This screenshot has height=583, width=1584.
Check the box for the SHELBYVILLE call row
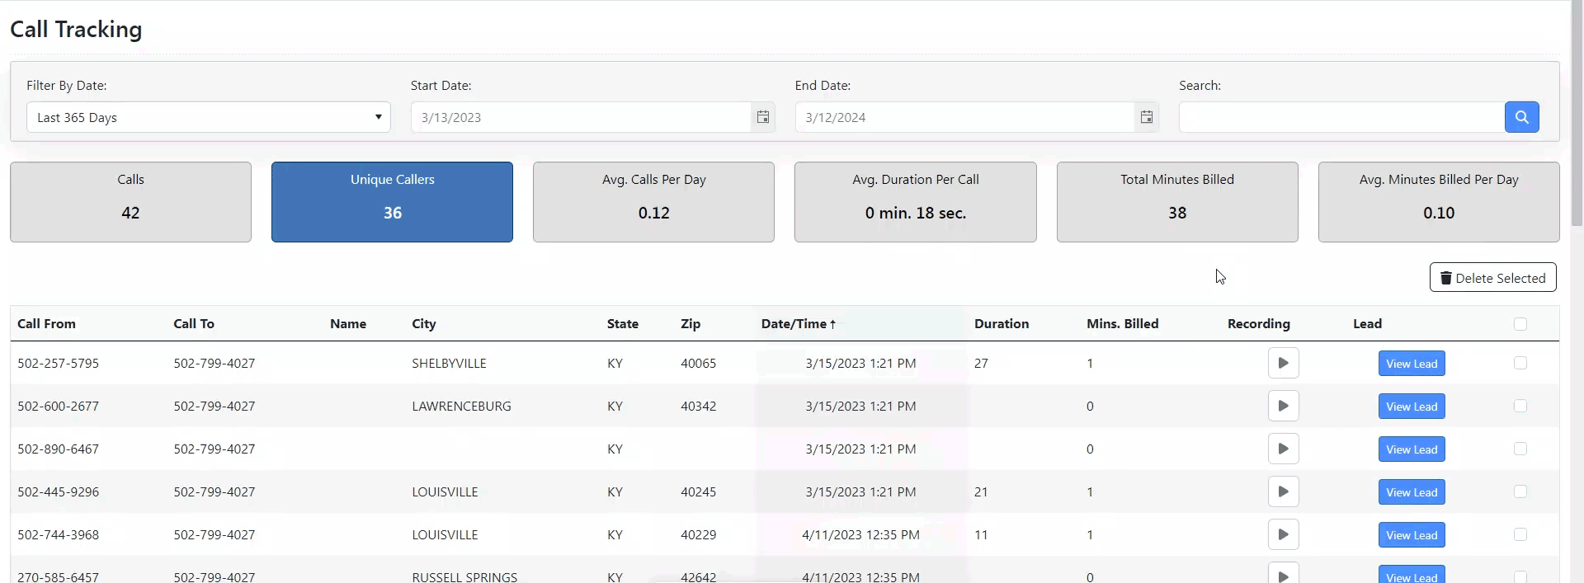(x=1520, y=364)
